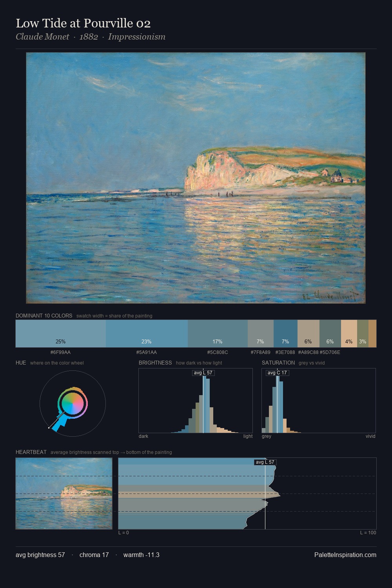Click footer text "warmth -11.3"
Viewport: 392px width, 588px height.
(x=142, y=555)
